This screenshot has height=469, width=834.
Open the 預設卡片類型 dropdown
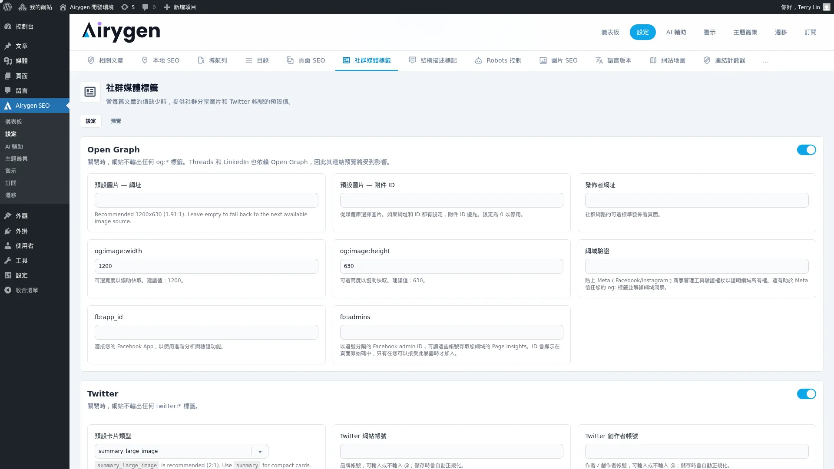pyautogui.click(x=181, y=451)
